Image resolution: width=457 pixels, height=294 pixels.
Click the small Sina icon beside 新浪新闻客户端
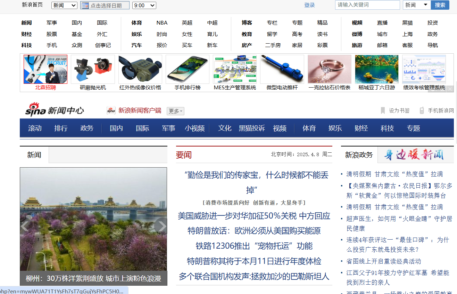[111, 110]
